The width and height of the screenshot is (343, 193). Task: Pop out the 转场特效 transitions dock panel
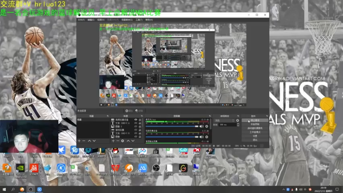(x=238, y=116)
